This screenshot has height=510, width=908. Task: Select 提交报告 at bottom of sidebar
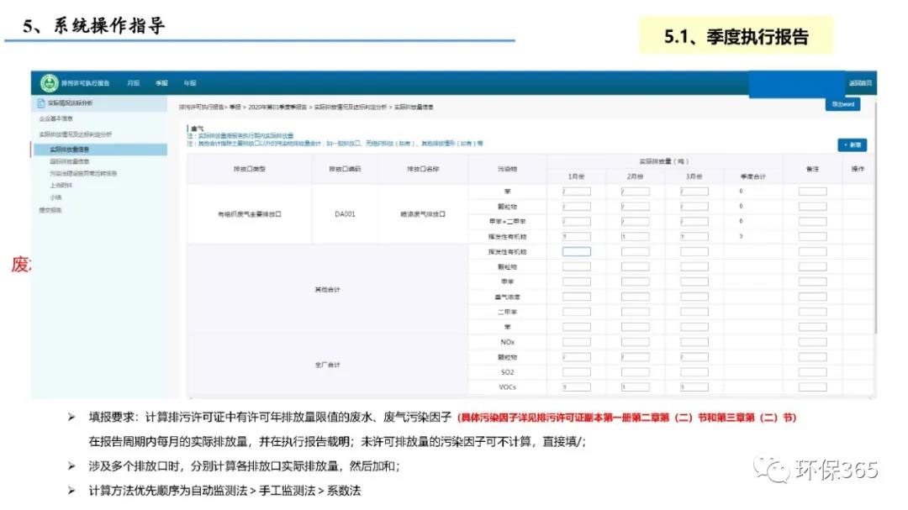50,210
